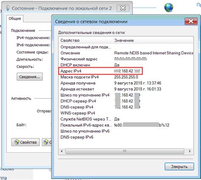Click the Байт label in Активность section
This screenshot has height=180, width=201.
point(22,125)
